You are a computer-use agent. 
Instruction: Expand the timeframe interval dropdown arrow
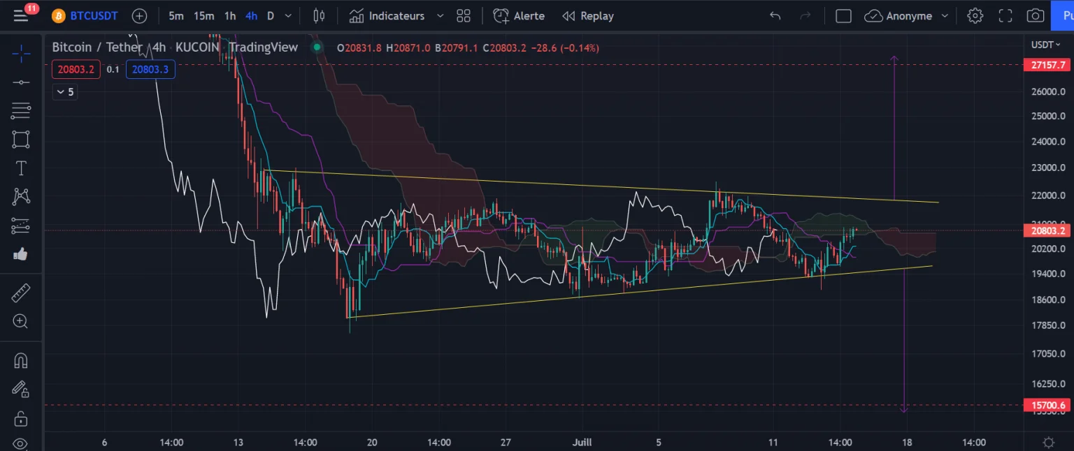coord(288,15)
